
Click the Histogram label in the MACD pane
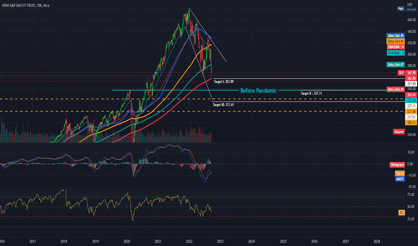coord(397,165)
